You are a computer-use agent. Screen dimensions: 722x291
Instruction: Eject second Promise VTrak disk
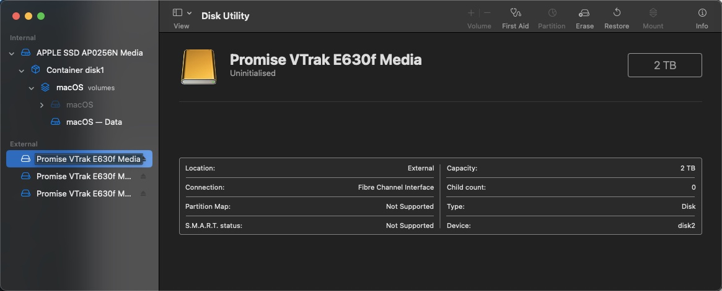(143, 176)
